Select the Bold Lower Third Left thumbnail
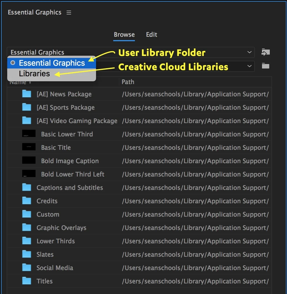Image resolution: width=287 pixels, height=294 pixels. click(29, 173)
